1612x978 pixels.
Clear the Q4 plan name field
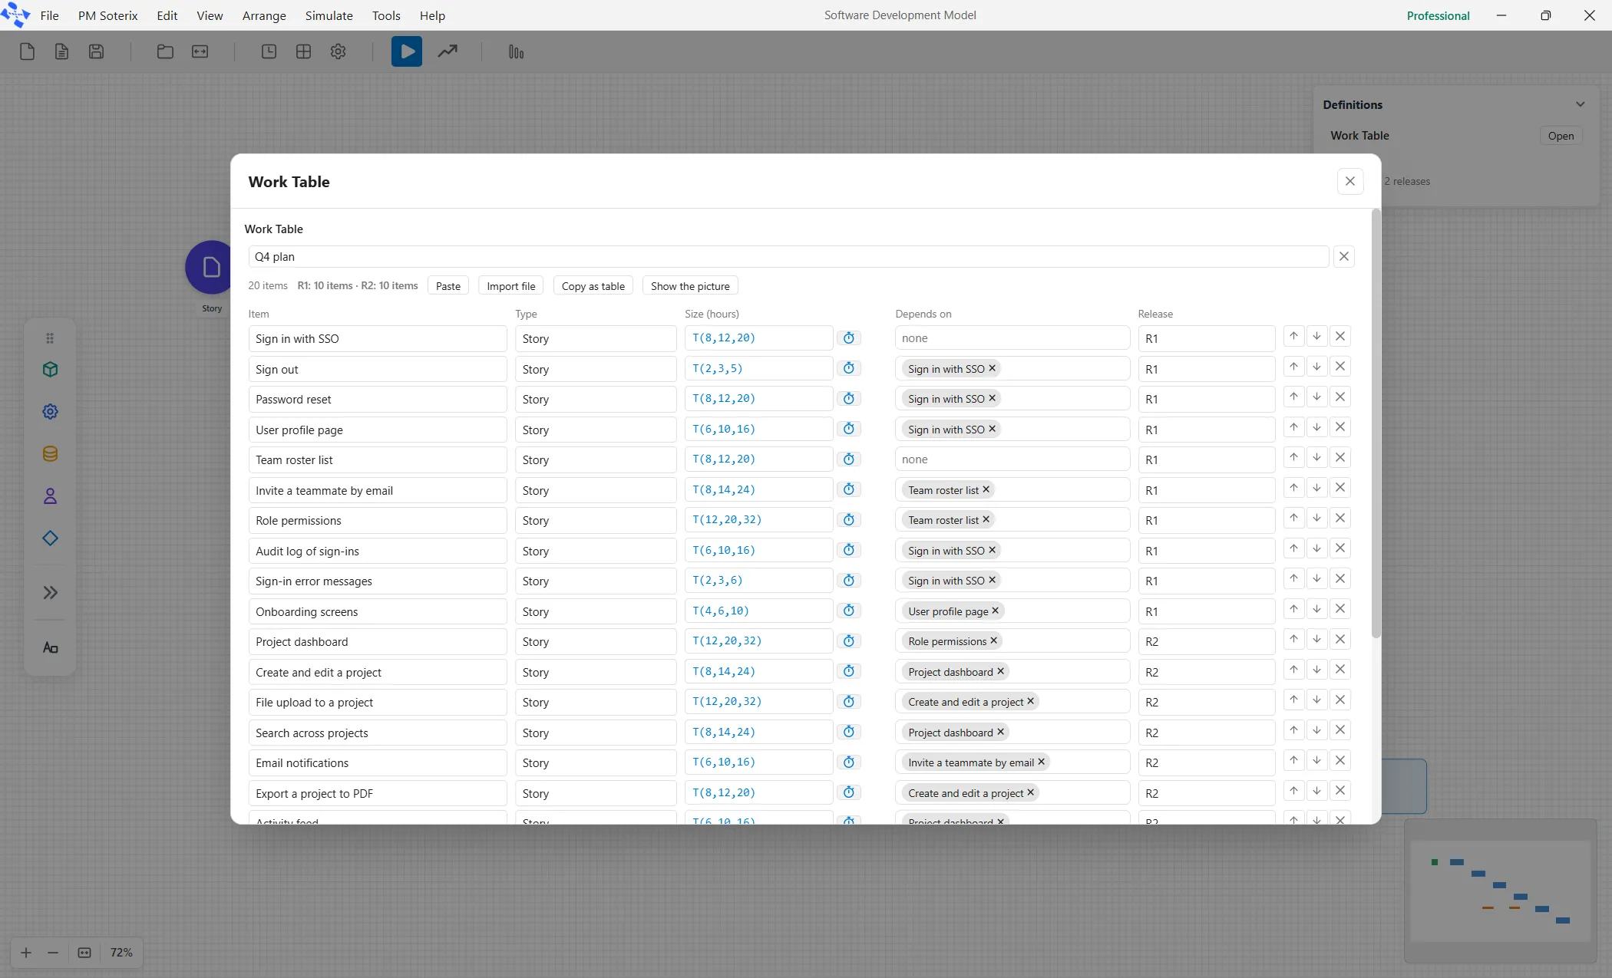(x=1344, y=256)
